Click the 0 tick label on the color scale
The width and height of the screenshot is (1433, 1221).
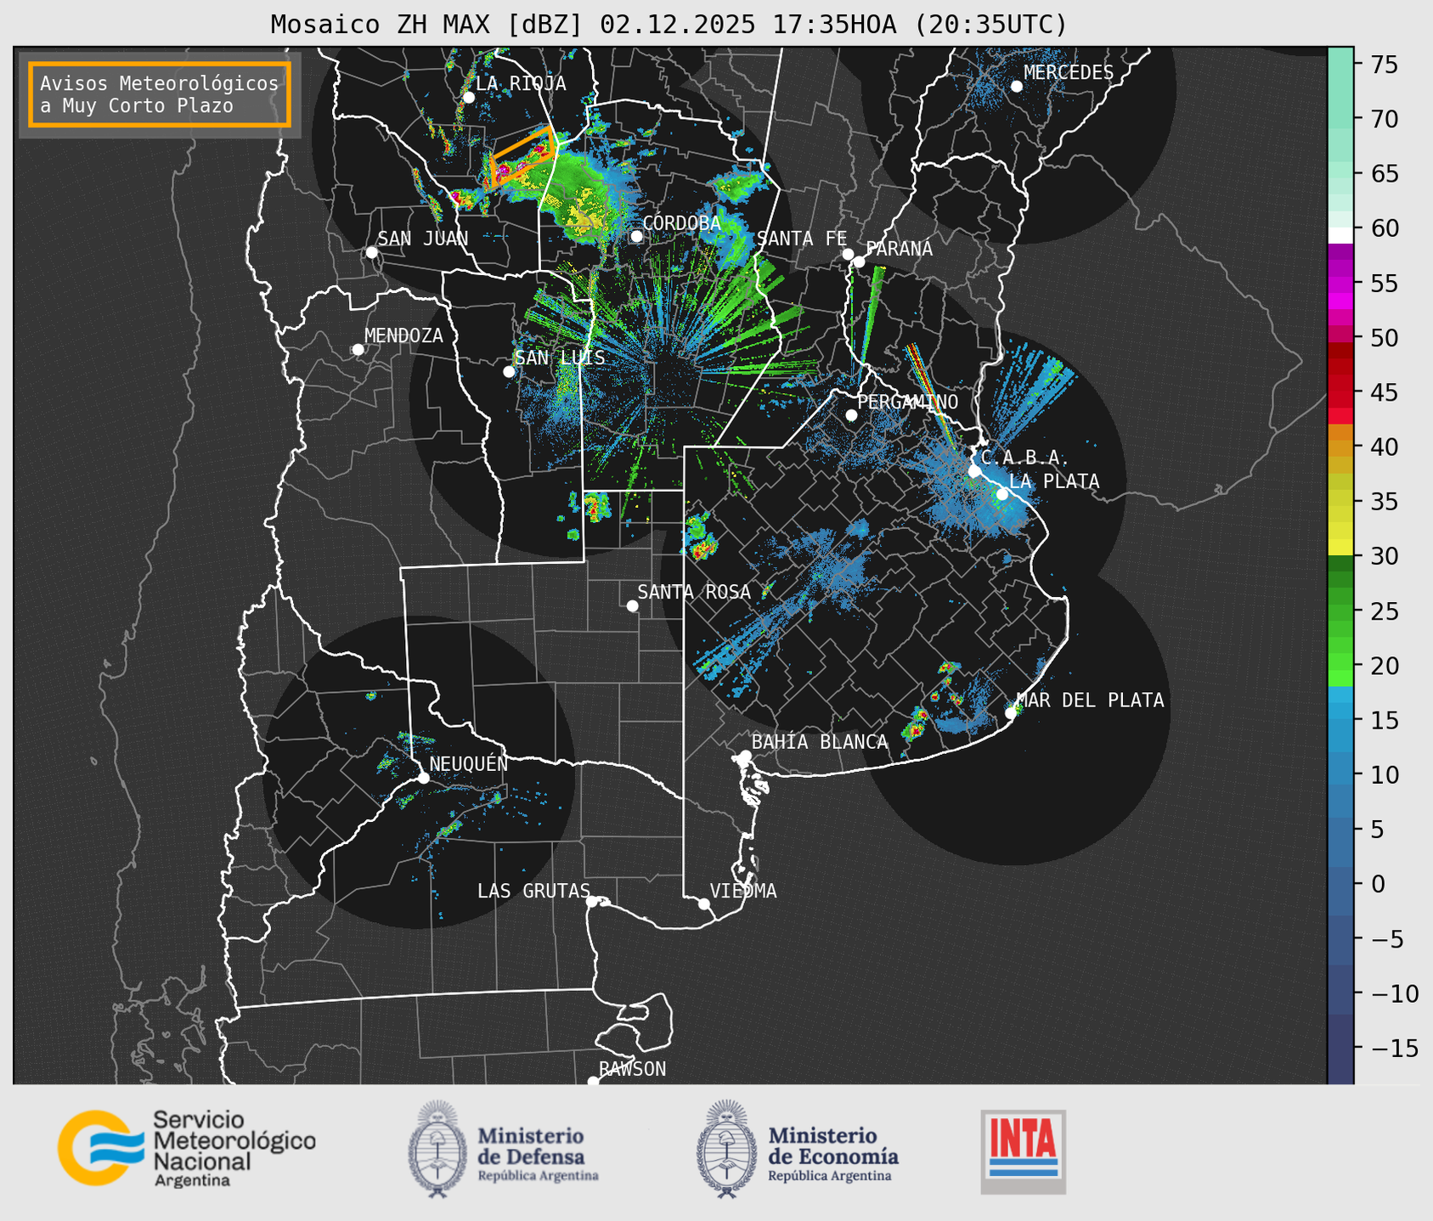coord(1377,884)
